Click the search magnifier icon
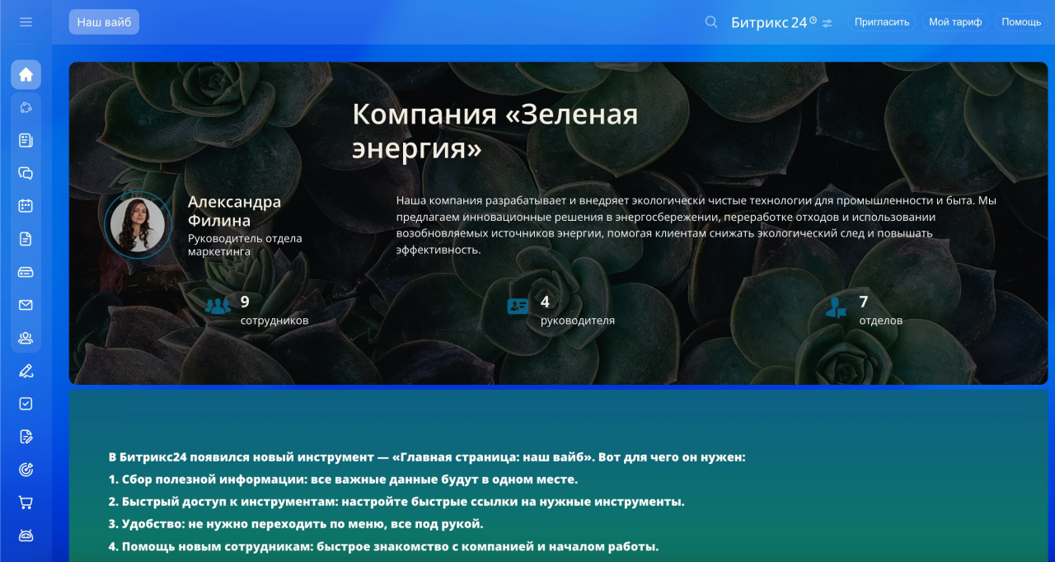Image resolution: width=1055 pixels, height=562 pixels. (x=711, y=22)
